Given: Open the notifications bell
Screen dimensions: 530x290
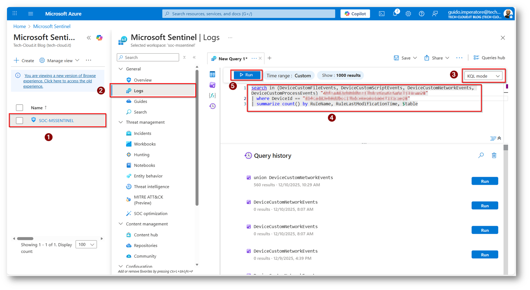Looking at the screenshot, I should 395,14.
